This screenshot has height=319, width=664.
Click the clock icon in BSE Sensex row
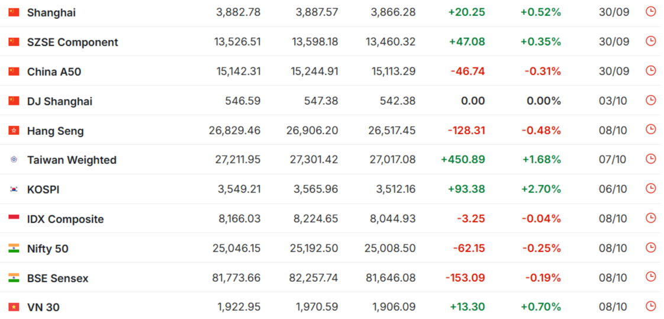[x=650, y=277]
